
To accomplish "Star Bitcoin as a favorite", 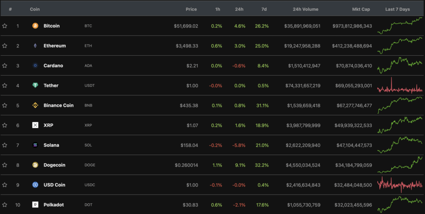I will click(5, 26).
